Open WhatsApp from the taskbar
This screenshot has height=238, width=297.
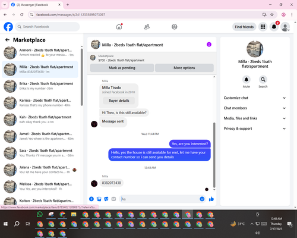(x=40, y=214)
